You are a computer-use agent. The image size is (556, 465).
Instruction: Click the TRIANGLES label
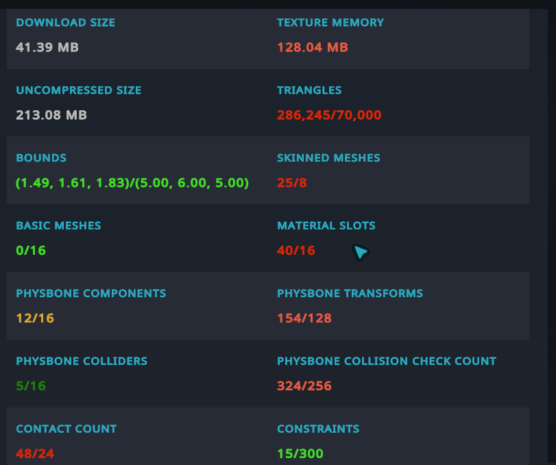[309, 90]
